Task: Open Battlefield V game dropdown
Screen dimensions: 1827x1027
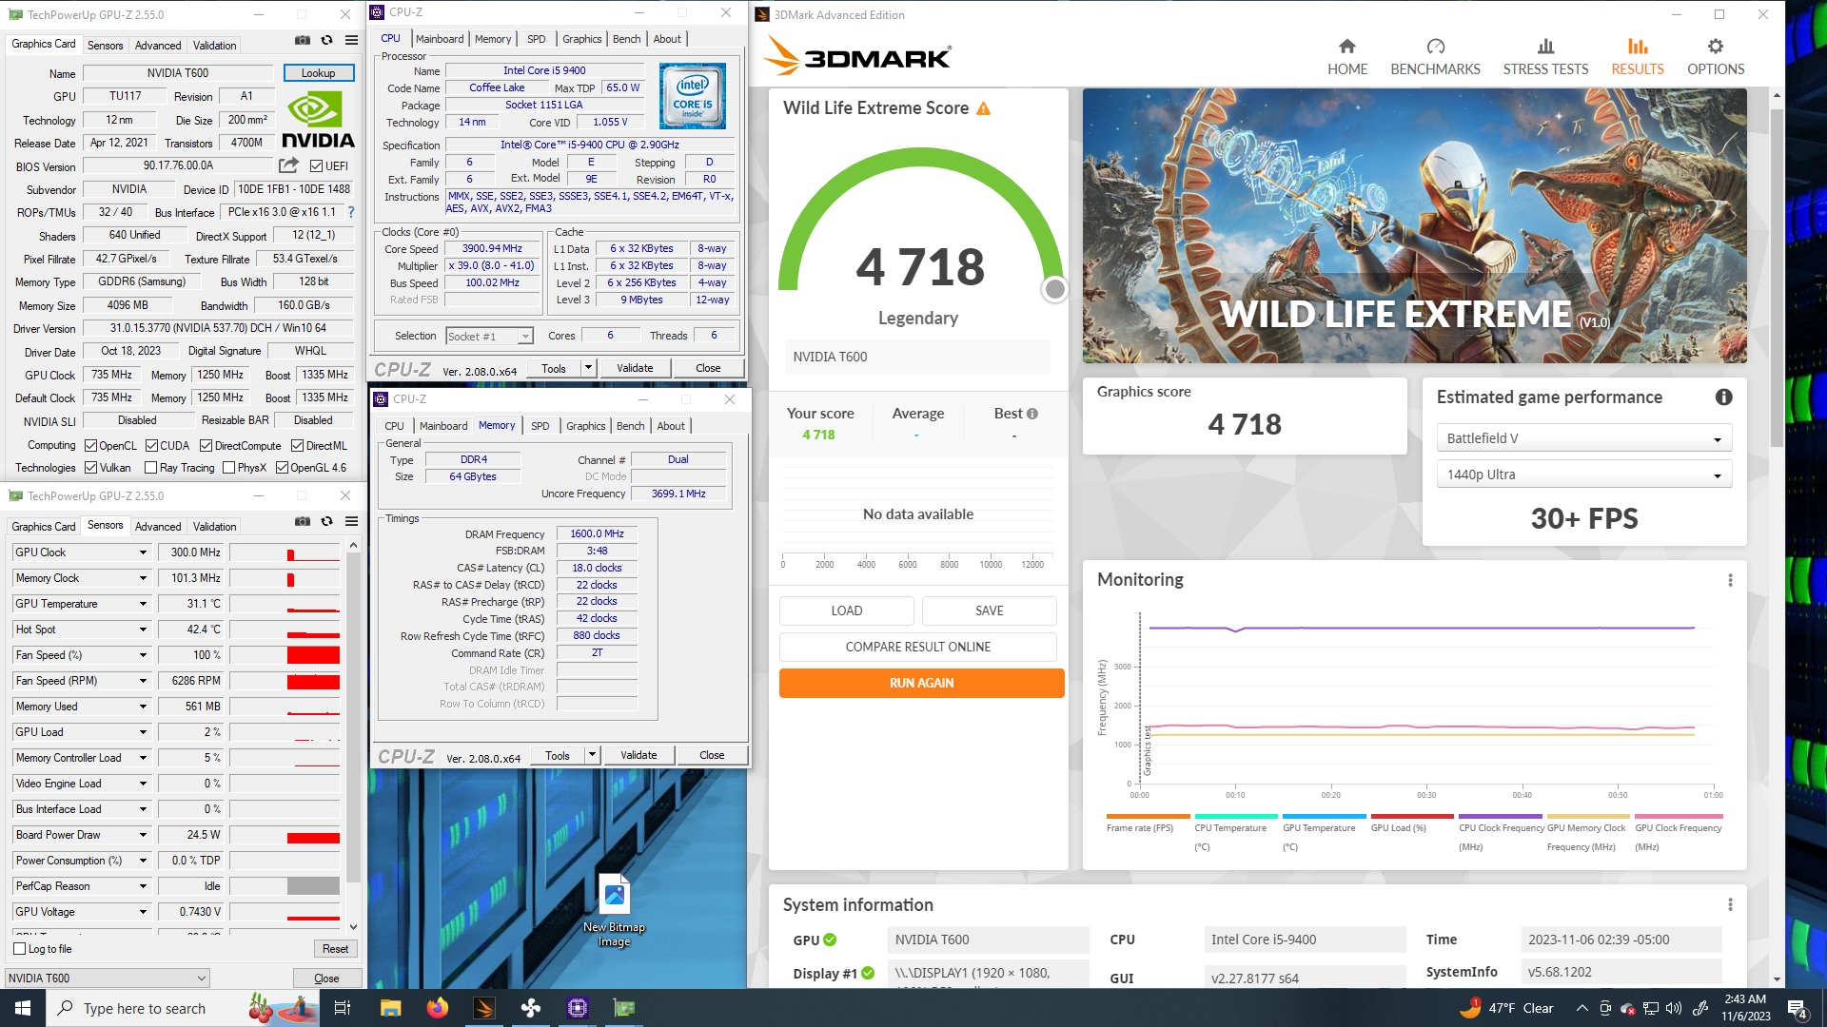Action: [1584, 438]
